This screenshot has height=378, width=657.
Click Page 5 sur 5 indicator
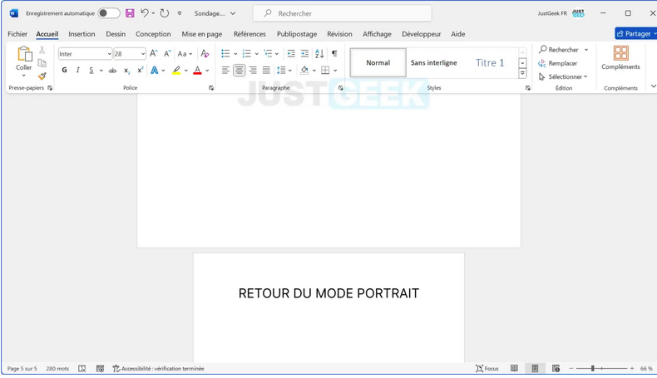click(x=22, y=369)
